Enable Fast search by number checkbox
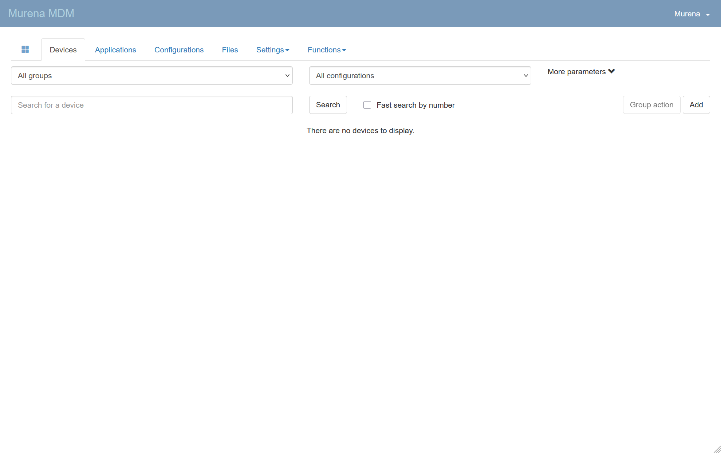The height and width of the screenshot is (453, 721). pos(367,105)
